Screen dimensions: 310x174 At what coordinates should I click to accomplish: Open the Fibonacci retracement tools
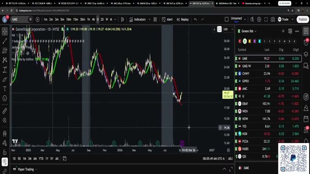(x=5, y=51)
